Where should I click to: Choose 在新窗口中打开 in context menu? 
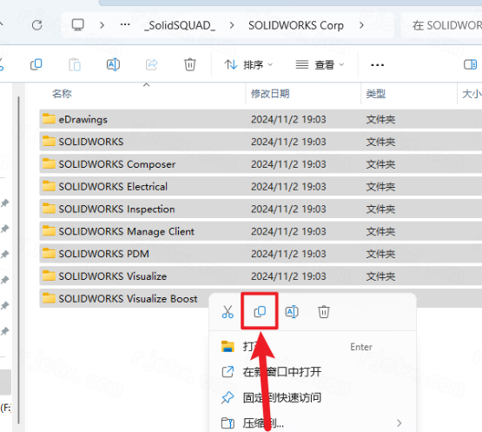[313, 372]
